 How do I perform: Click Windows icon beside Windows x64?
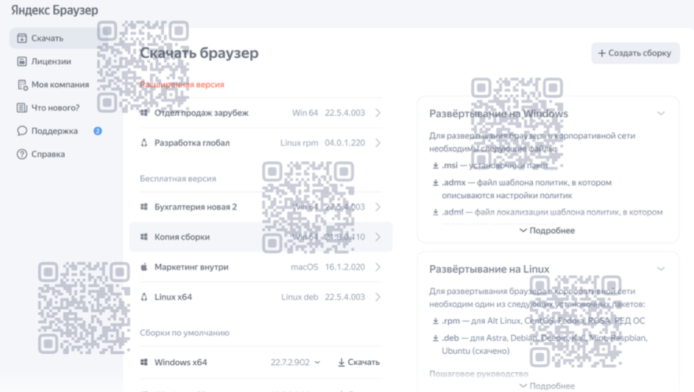point(144,363)
